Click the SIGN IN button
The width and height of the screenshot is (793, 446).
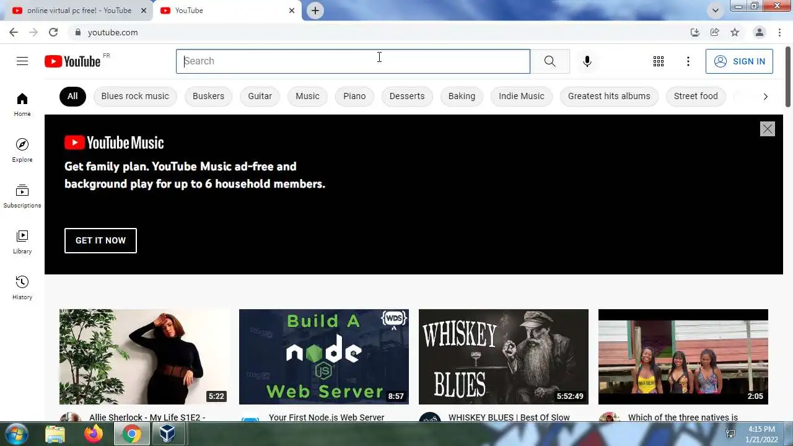pos(739,61)
